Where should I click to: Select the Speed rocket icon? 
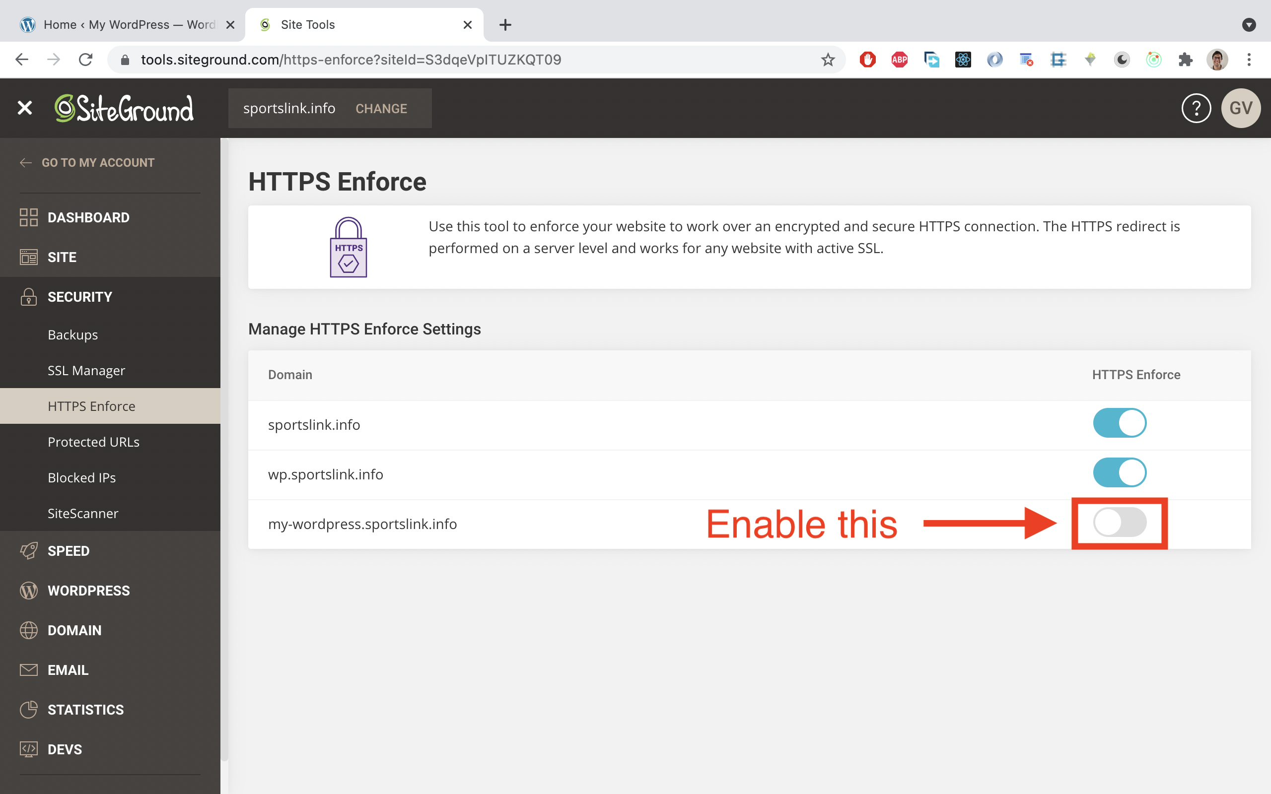(28, 550)
